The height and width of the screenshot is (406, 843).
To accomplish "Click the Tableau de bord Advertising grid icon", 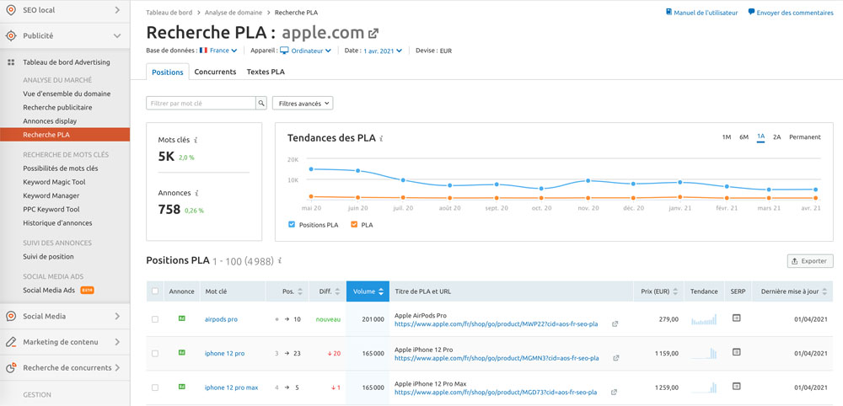I will [x=10, y=62].
